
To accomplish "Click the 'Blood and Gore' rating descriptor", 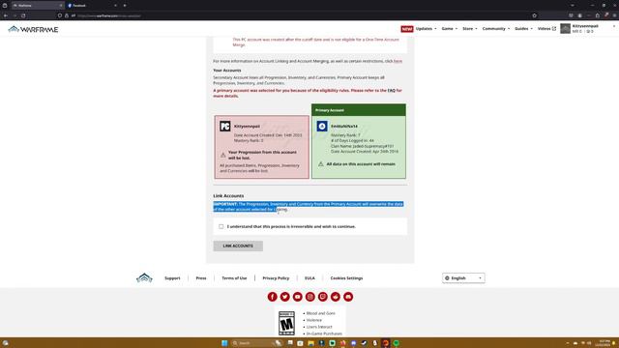I will tap(320, 313).
